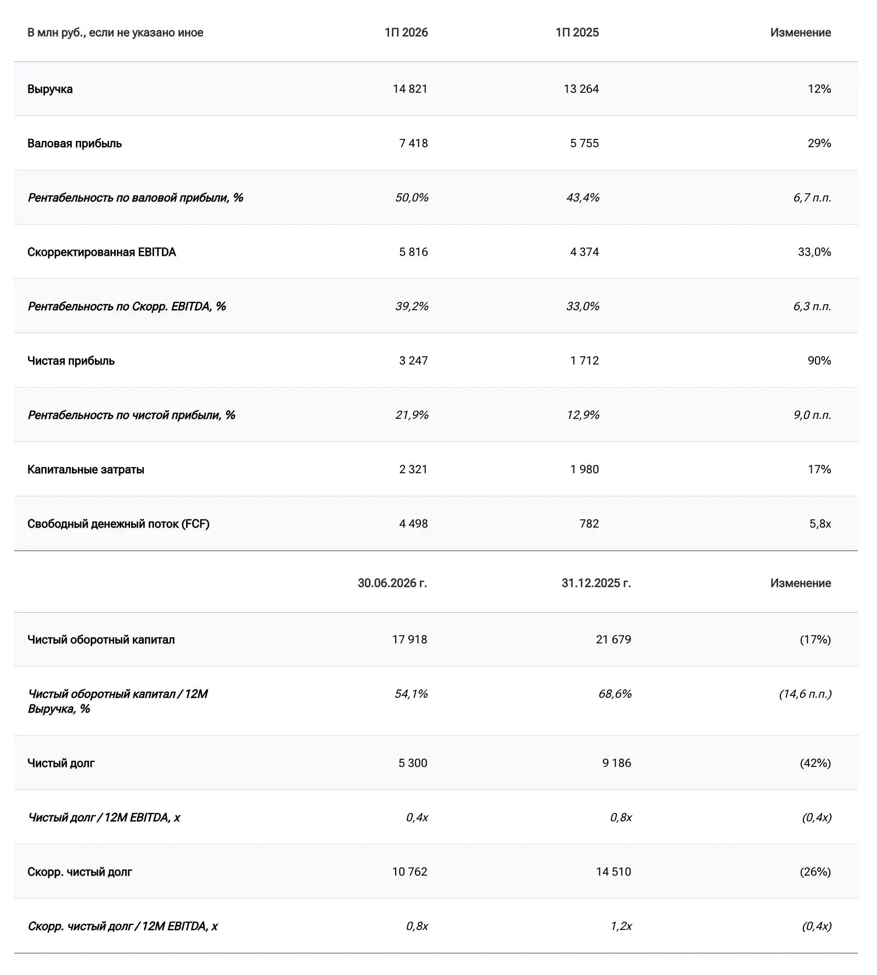Click the 1П 2025 column header
Screen dimensions: 877x975
pos(577,32)
